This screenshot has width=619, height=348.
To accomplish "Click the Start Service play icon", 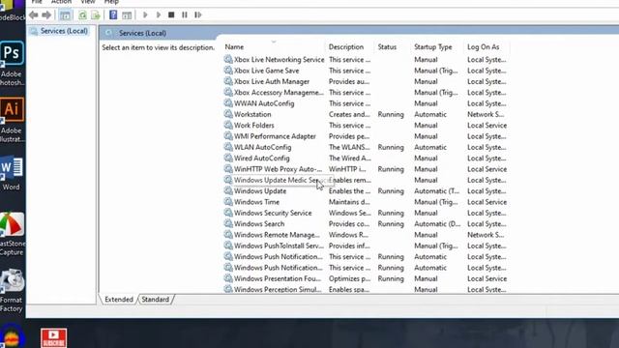I will [x=145, y=15].
